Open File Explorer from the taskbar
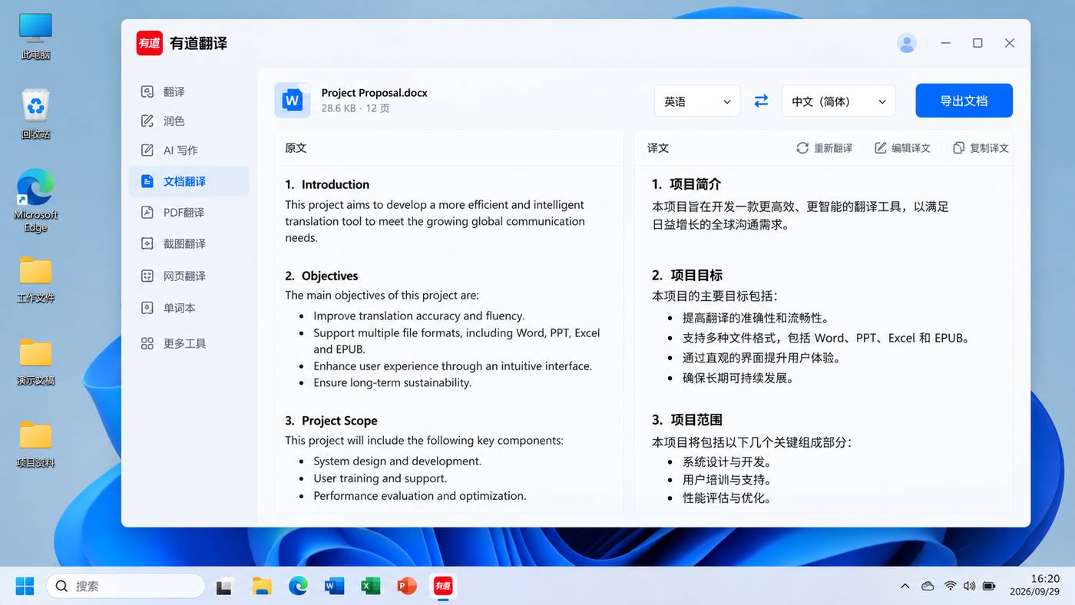This screenshot has height=605, width=1075. 262,587
